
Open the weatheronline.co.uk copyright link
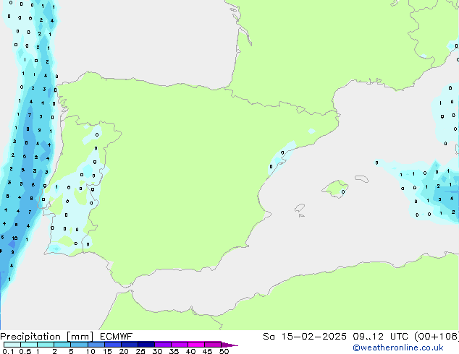click(398, 348)
